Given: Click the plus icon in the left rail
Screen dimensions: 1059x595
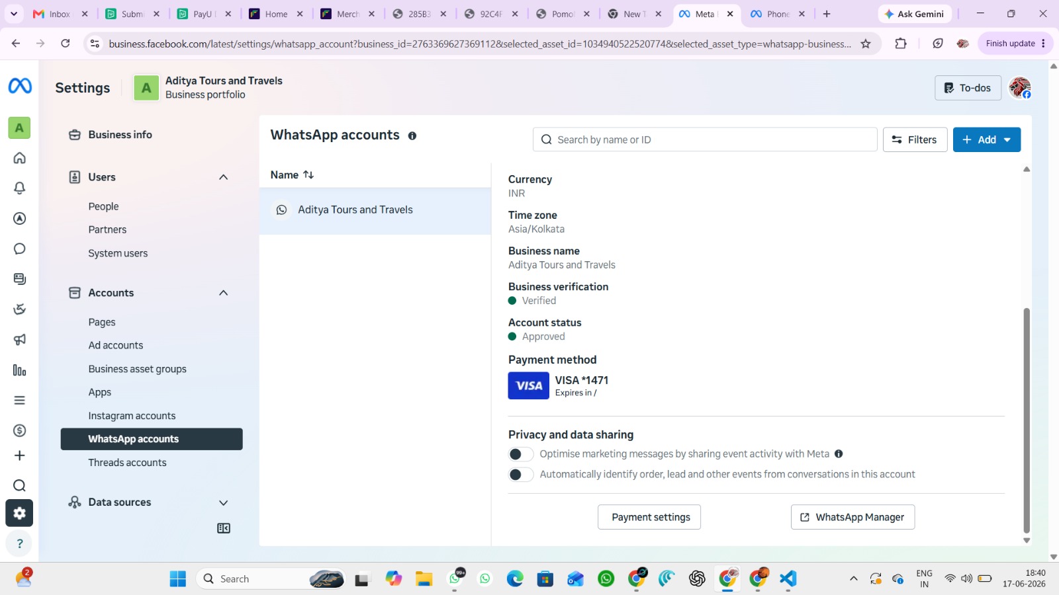Looking at the screenshot, I should click(x=20, y=456).
